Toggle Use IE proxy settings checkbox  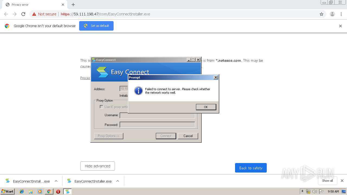(x=101, y=107)
